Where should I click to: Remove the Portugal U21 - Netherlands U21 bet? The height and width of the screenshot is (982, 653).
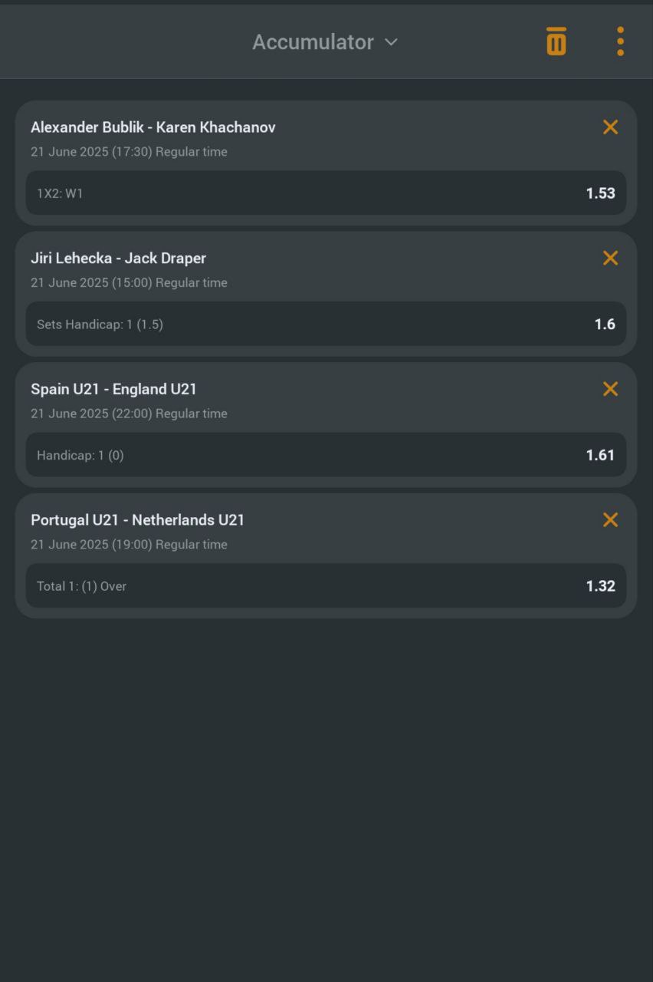click(x=610, y=520)
